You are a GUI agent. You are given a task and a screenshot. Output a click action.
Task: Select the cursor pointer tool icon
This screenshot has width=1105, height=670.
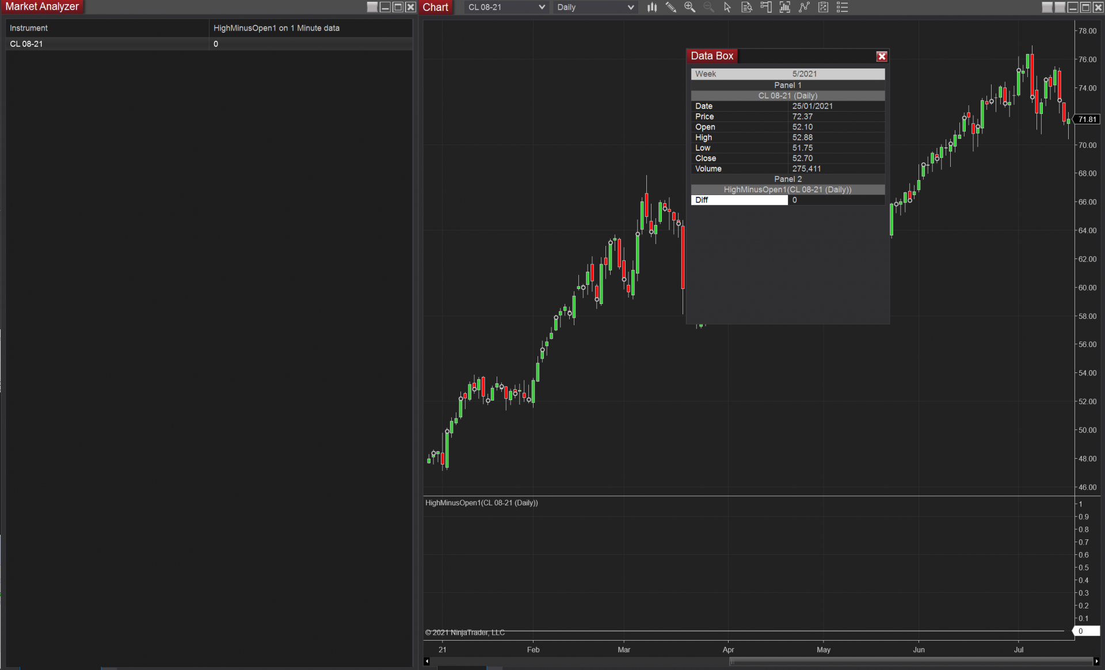tap(727, 7)
